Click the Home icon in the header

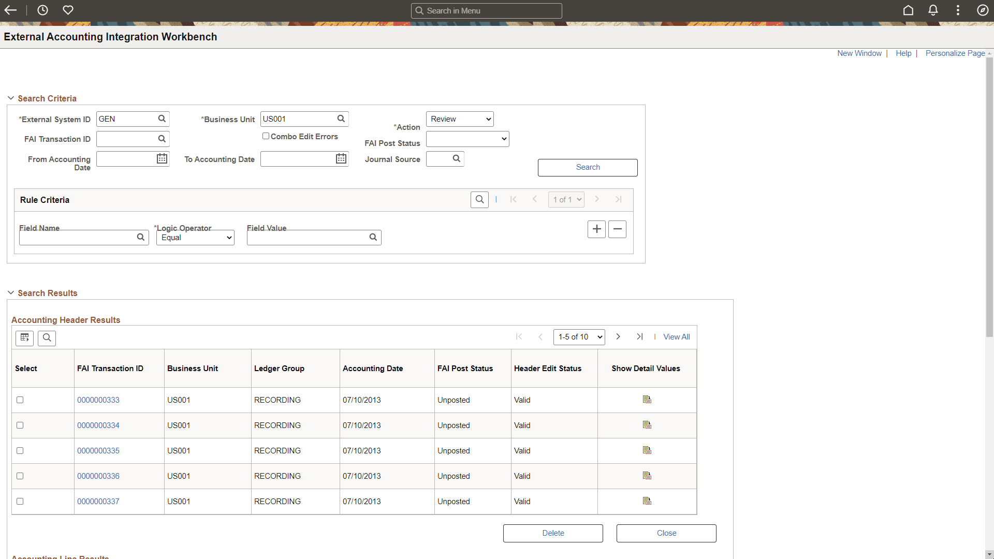[x=908, y=10]
